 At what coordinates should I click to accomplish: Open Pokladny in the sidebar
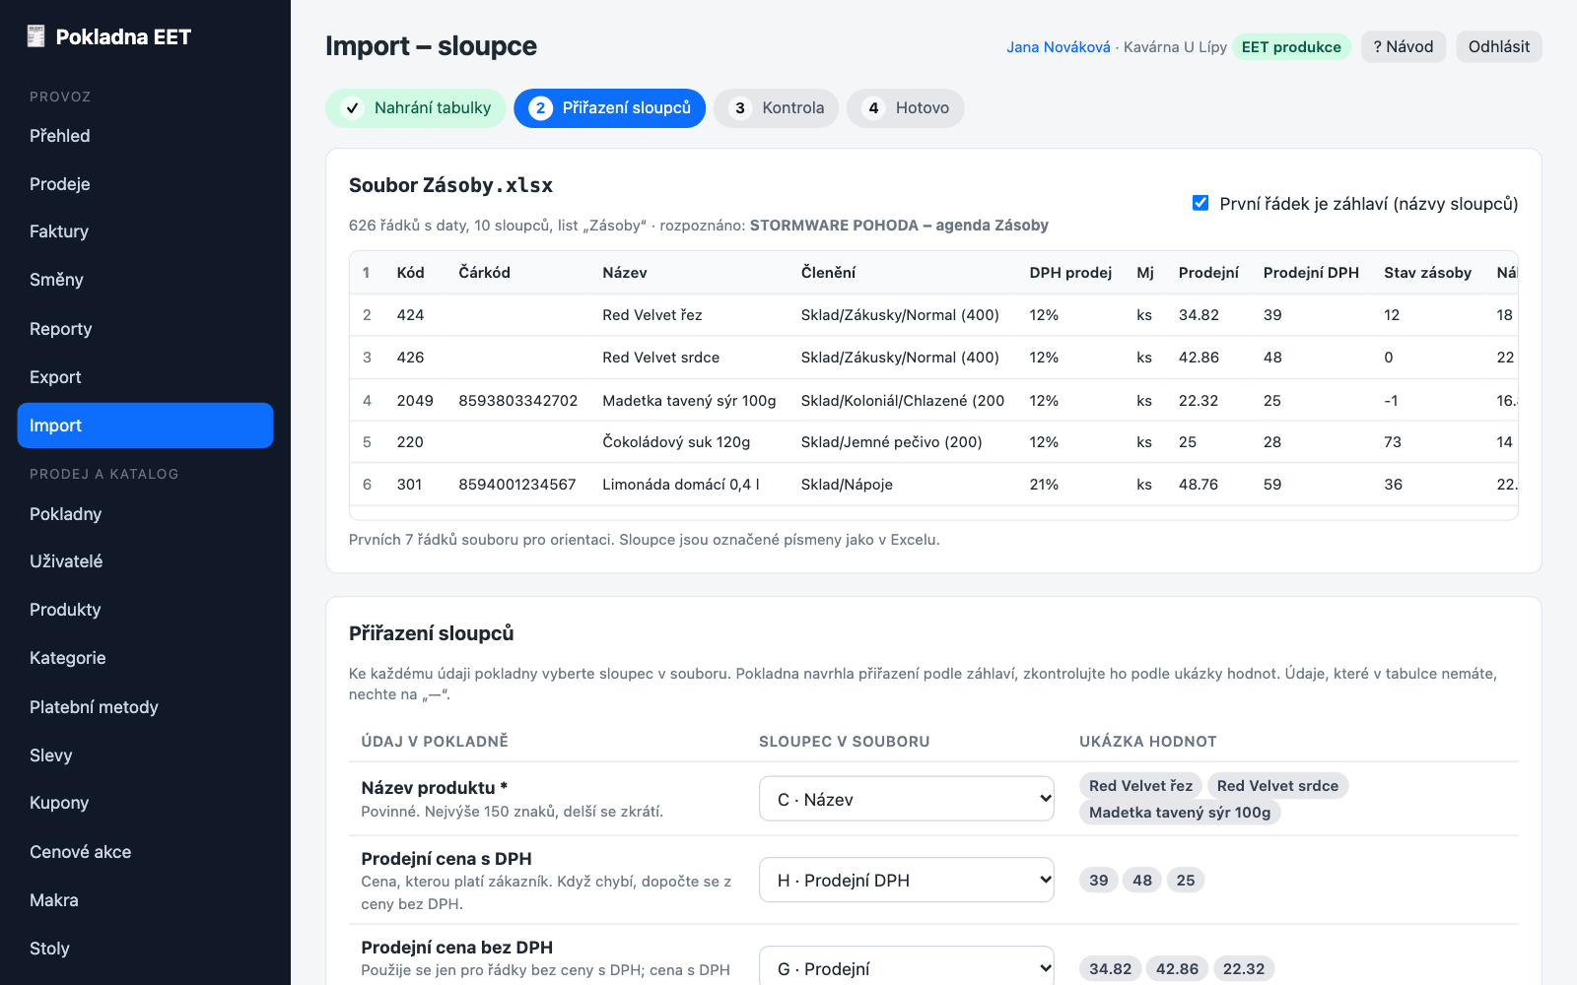pos(145,514)
